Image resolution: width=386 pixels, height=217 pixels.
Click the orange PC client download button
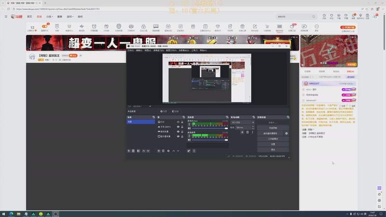tap(348, 27)
